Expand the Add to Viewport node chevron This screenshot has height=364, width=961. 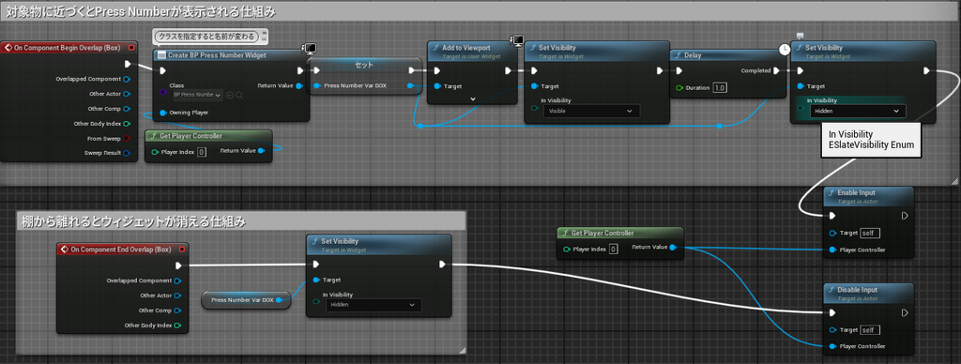473,99
